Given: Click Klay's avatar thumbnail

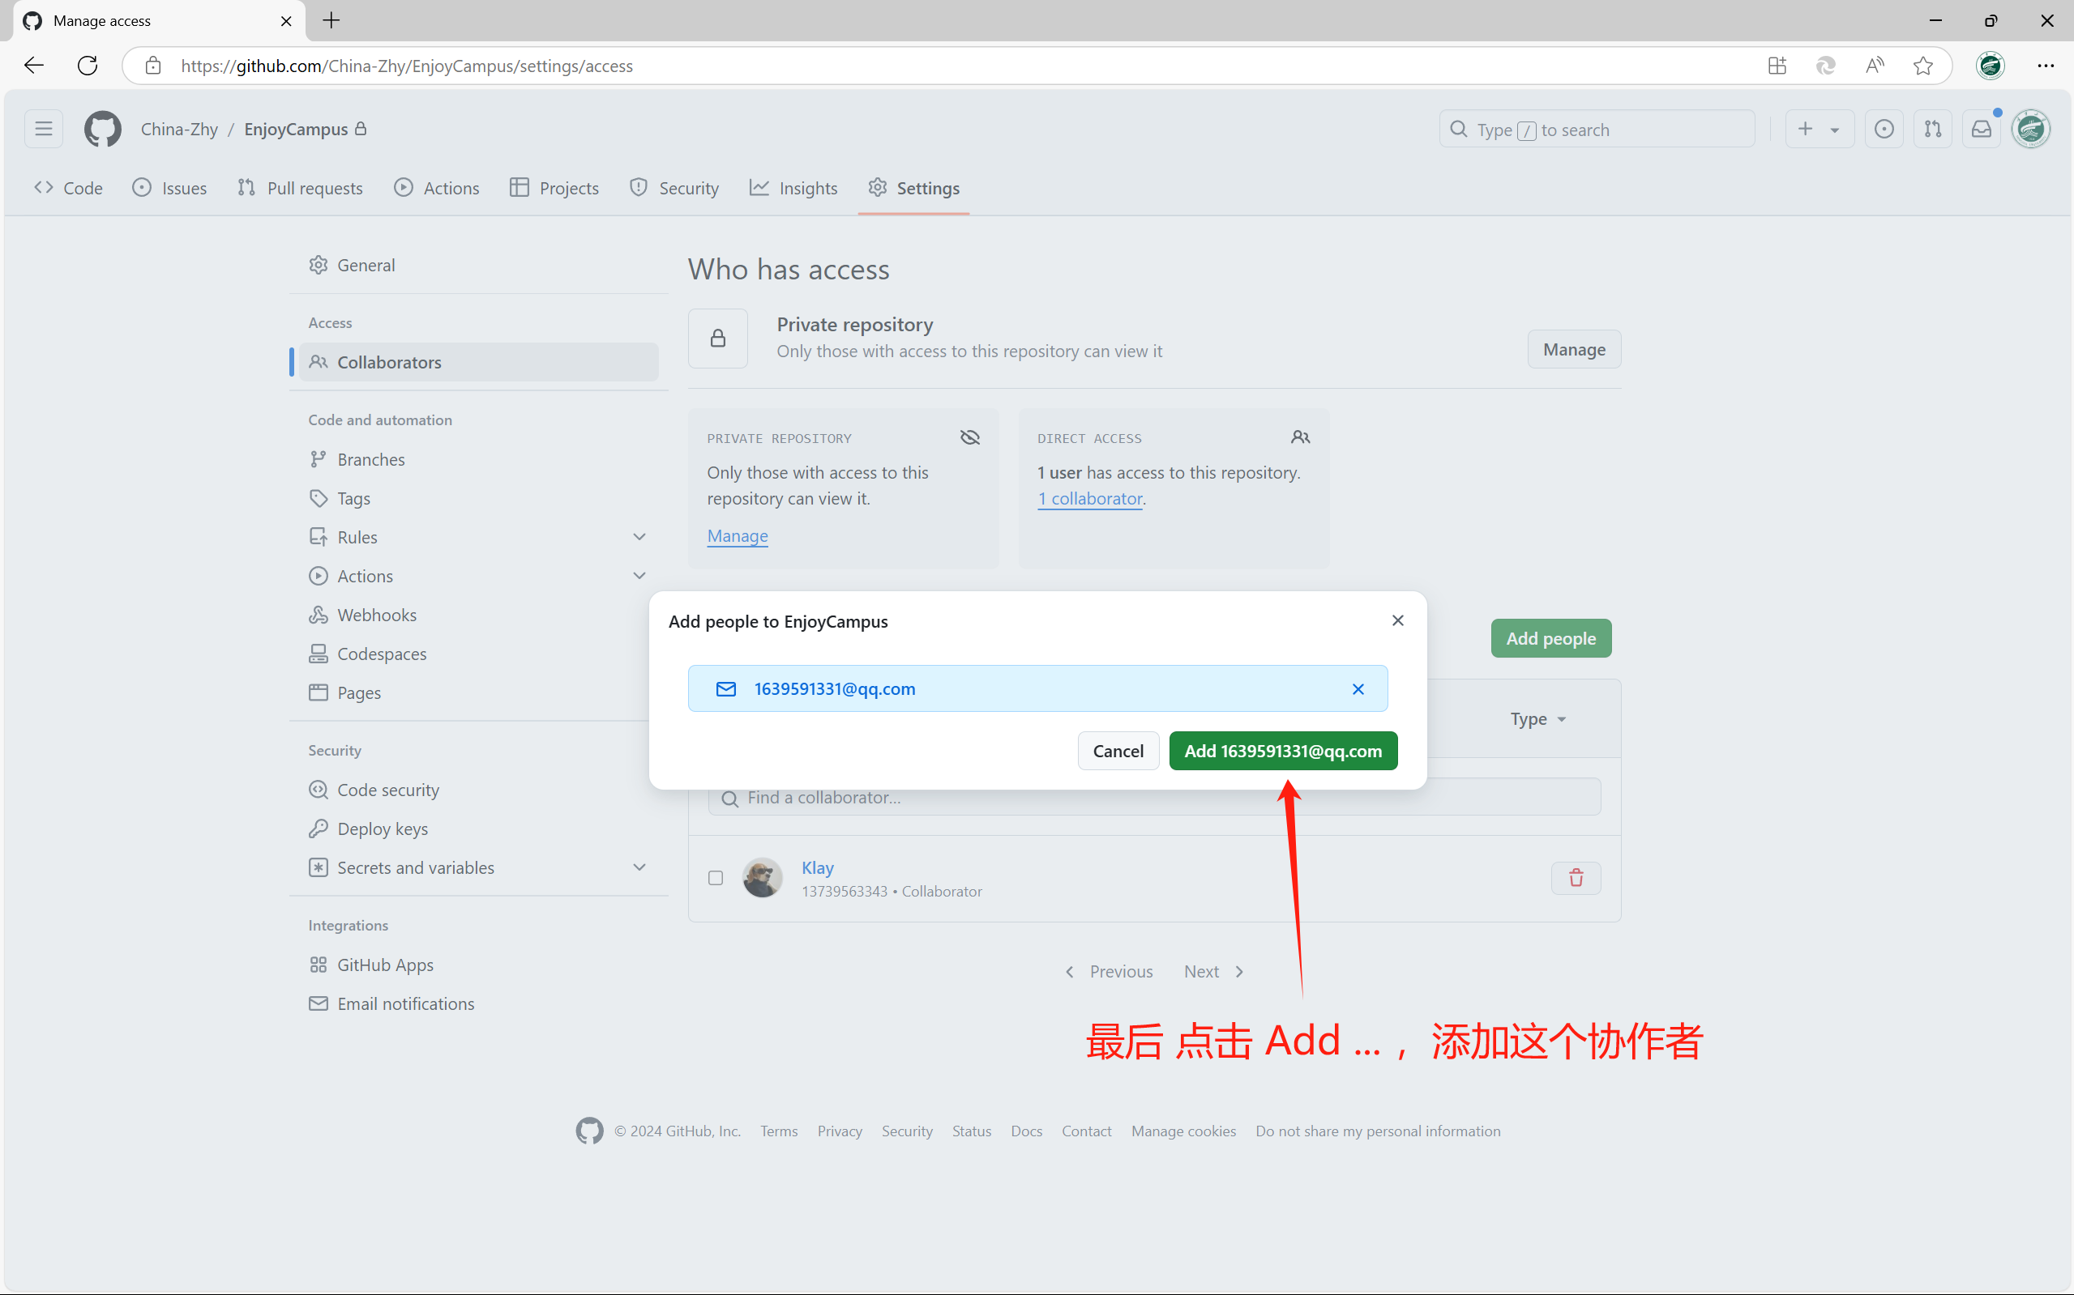Looking at the screenshot, I should (762, 878).
